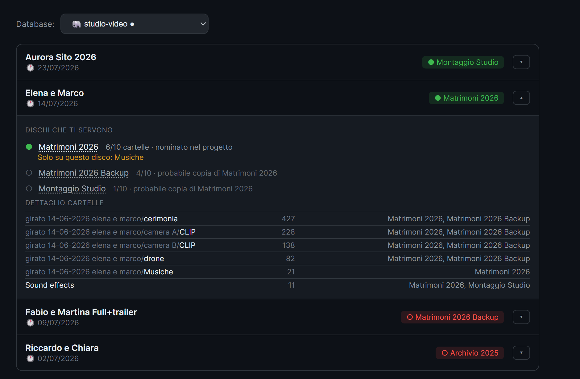The width and height of the screenshot is (580, 379).
Task: Collapse the Elena e Marco project
Action: tap(521, 98)
